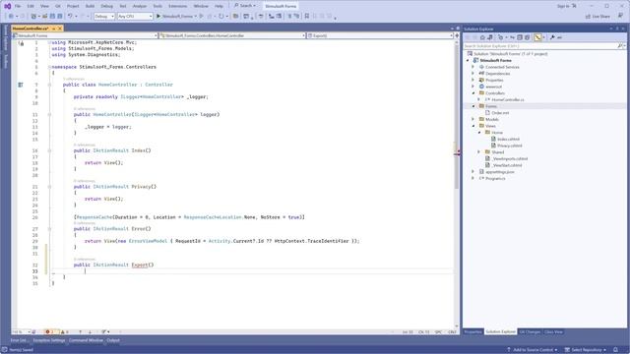This screenshot has height=354, width=630.
Task: Open the Output tab
Action: click(x=113, y=340)
